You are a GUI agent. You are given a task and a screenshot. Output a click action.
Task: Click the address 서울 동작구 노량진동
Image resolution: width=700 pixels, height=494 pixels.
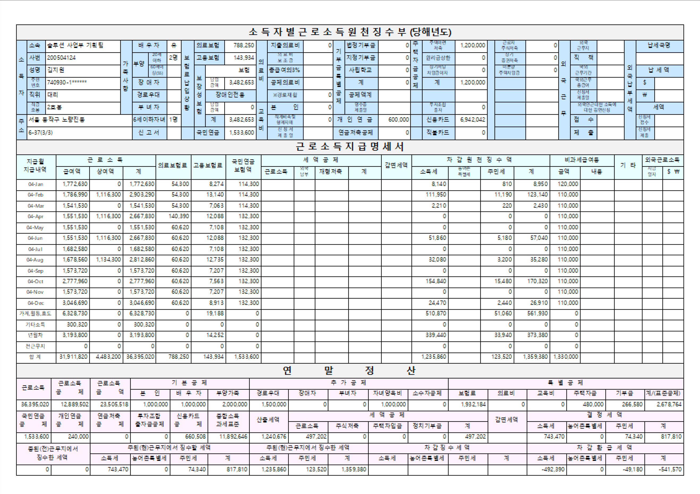(57, 120)
